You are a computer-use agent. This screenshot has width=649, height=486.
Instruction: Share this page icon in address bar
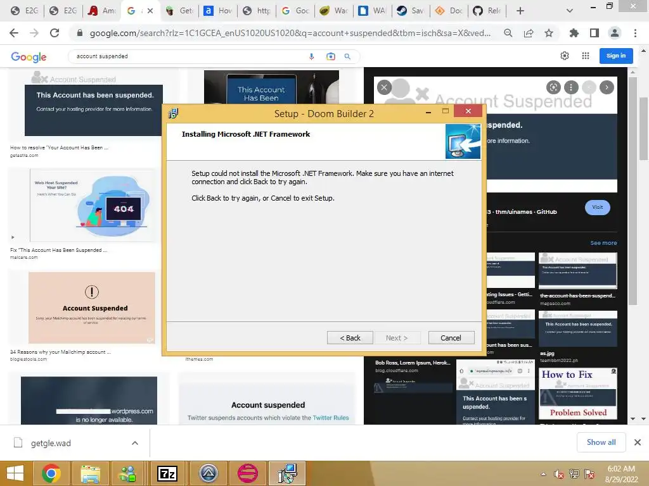click(x=529, y=33)
